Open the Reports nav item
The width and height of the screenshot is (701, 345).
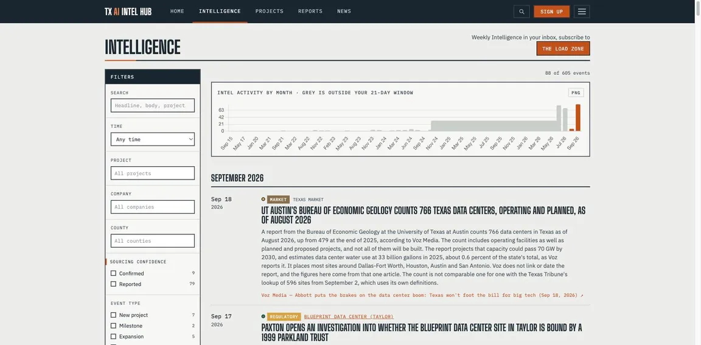click(x=310, y=11)
